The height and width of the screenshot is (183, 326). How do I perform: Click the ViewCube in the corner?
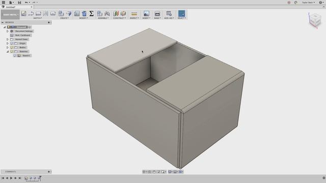pyautogui.click(x=315, y=20)
